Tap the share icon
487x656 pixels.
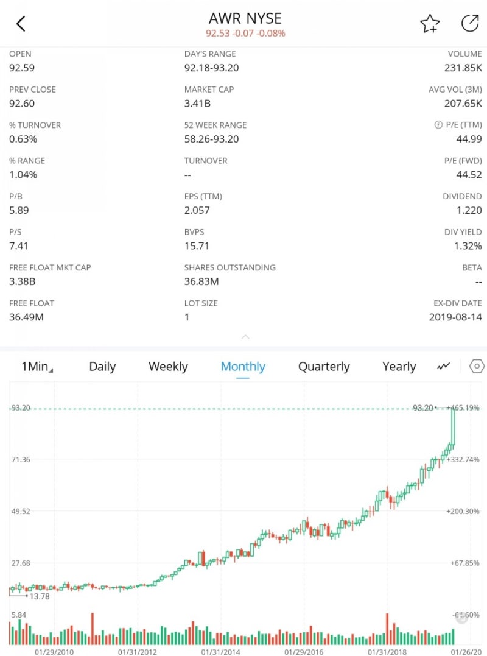[470, 23]
